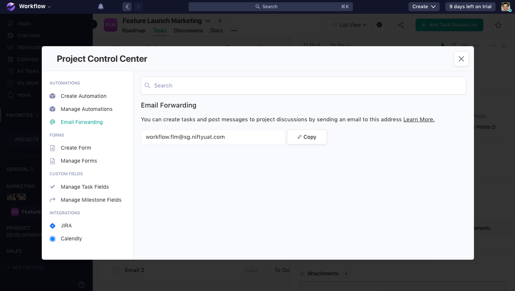
Task: Open the Workflow workspace dropdown
Action: [x=35, y=6]
